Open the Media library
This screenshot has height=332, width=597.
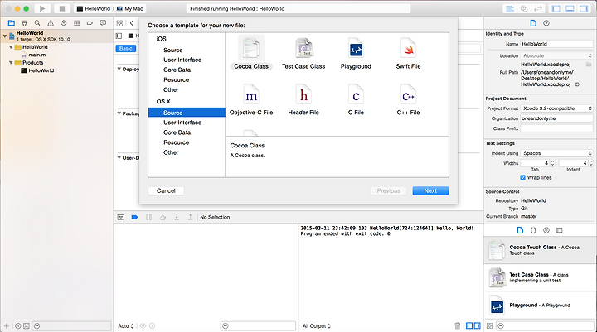coord(560,230)
